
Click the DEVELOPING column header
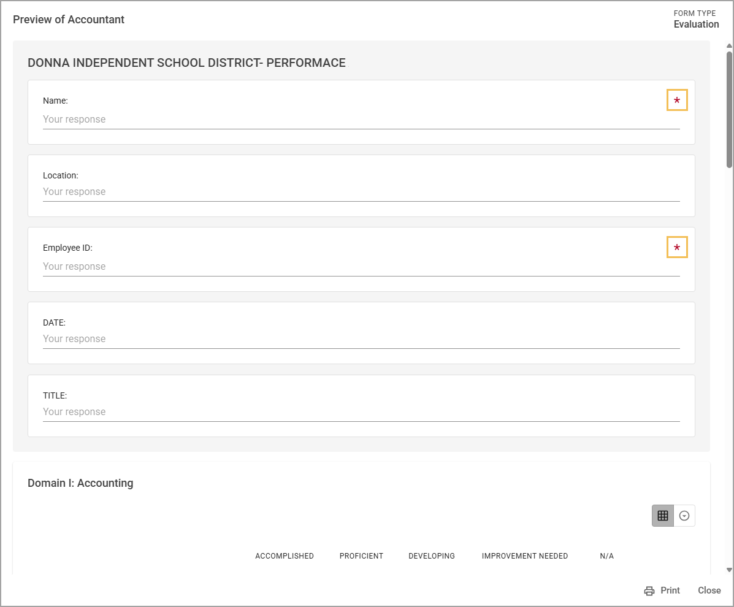coord(432,556)
